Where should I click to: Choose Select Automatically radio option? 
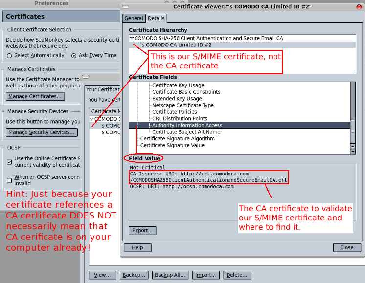[x=9, y=56]
